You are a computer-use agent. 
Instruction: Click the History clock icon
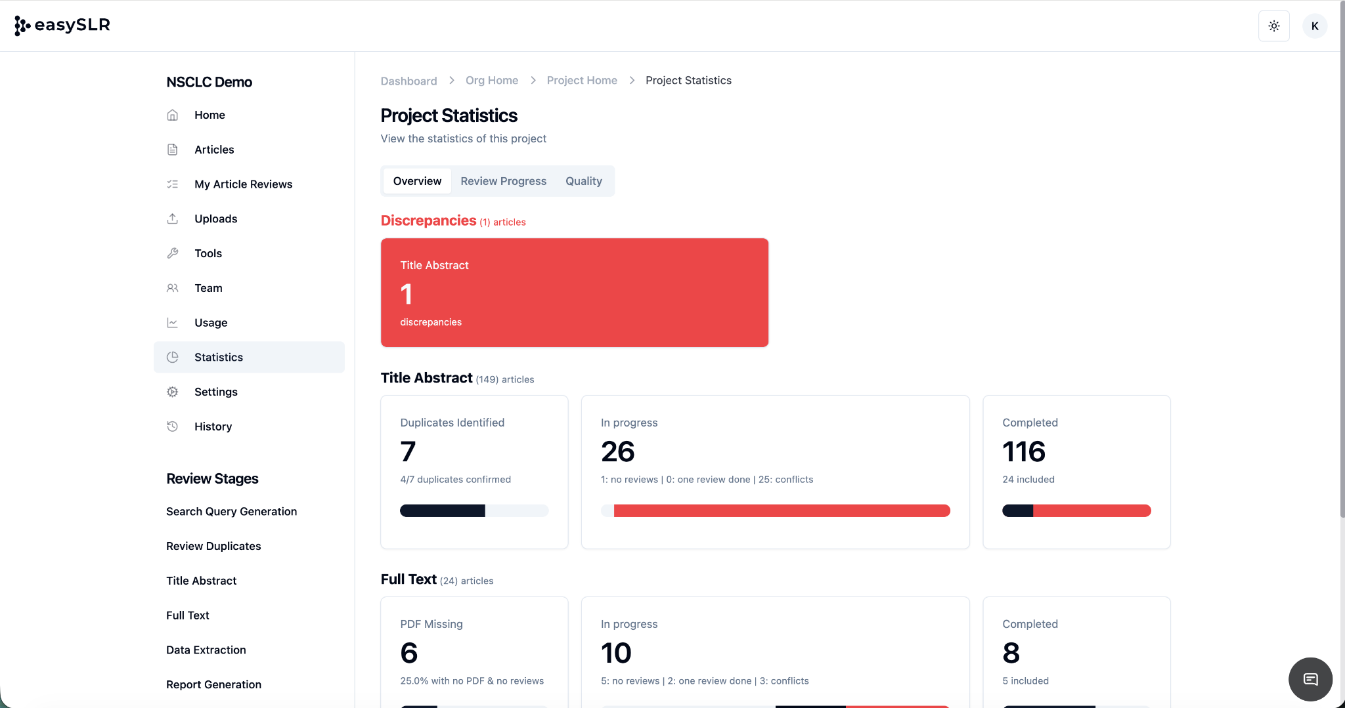point(173,427)
